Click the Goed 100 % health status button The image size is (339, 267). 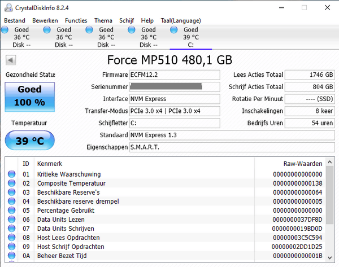click(30, 96)
